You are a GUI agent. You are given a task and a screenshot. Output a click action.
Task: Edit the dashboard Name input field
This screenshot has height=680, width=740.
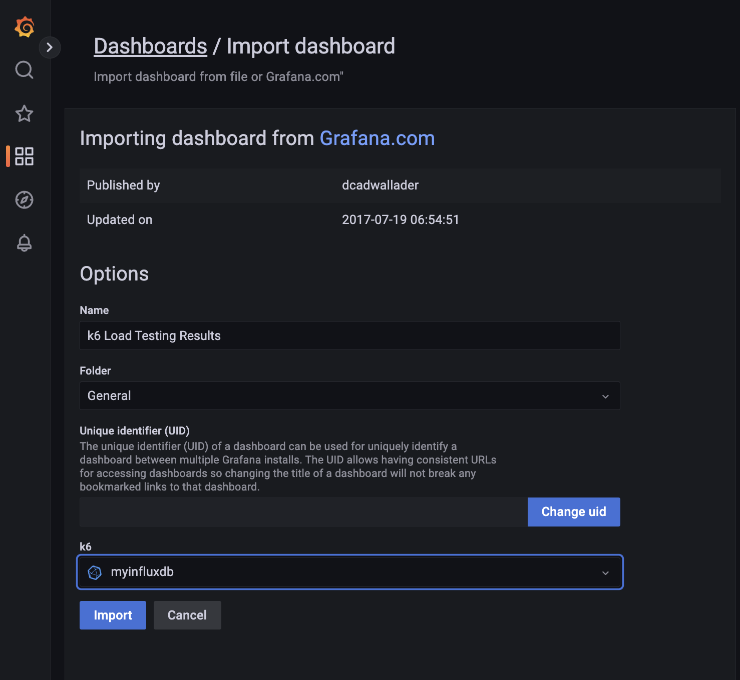pyautogui.click(x=349, y=335)
